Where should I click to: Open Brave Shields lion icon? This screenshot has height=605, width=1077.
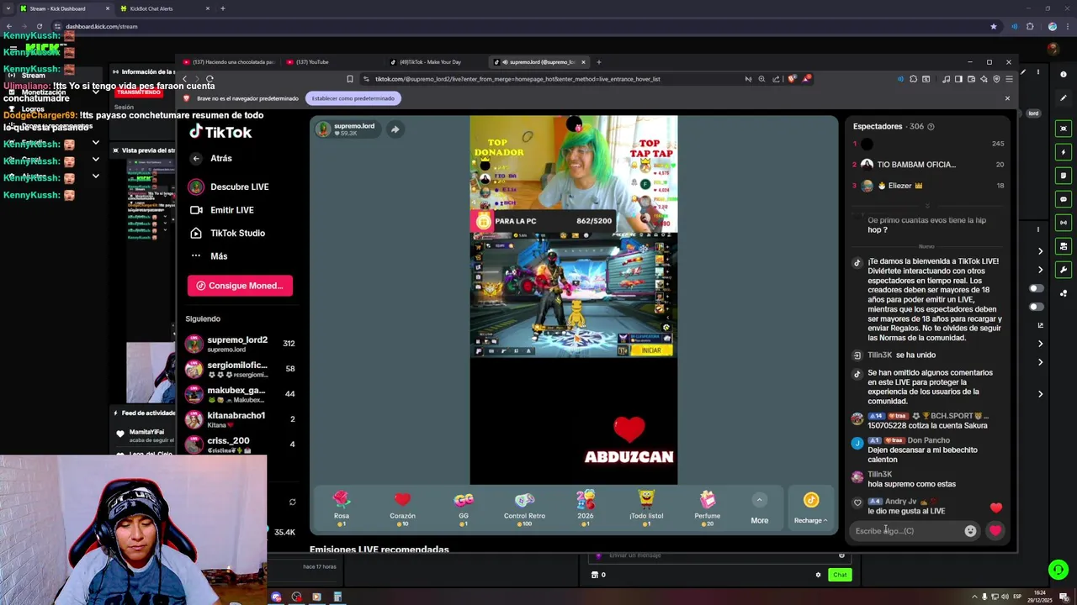[792, 79]
